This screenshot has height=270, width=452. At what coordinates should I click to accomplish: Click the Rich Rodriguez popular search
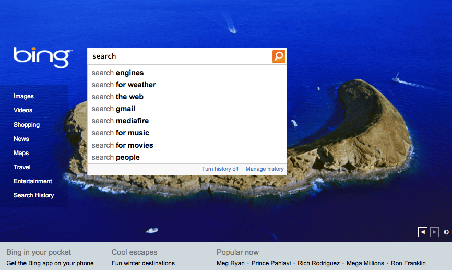[319, 263]
